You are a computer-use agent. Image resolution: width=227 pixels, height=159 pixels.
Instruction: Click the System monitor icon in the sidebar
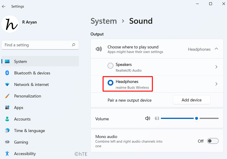pos(7,61)
